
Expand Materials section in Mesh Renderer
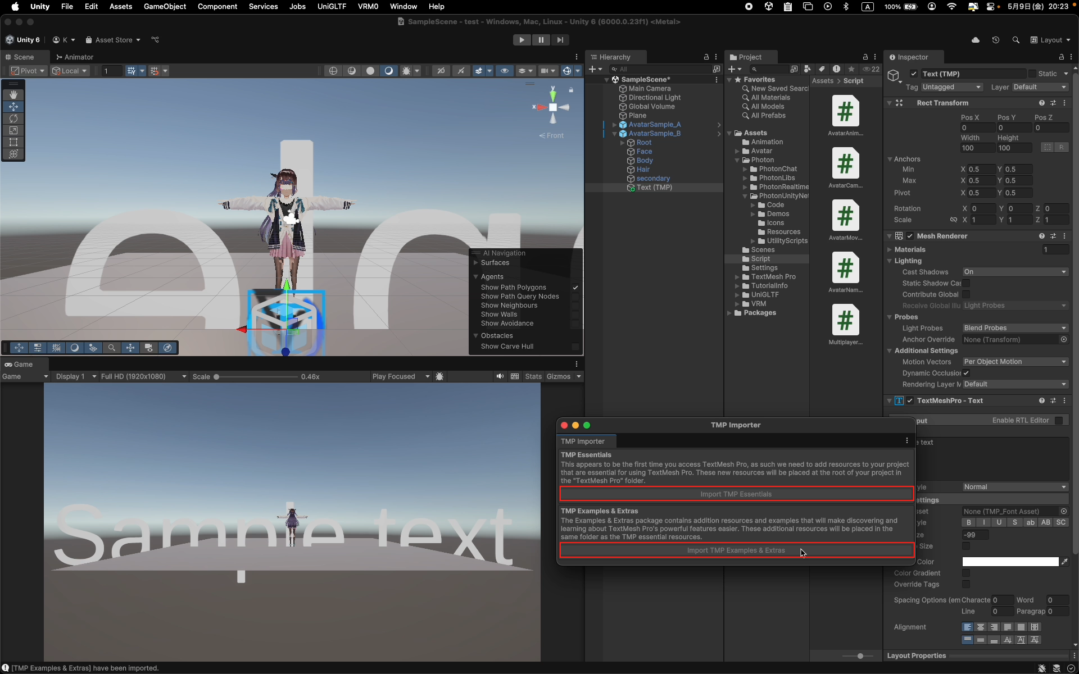pos(890,249)
